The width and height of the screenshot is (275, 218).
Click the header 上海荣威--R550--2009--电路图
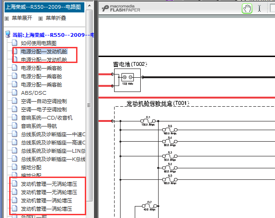coord(44,7)
